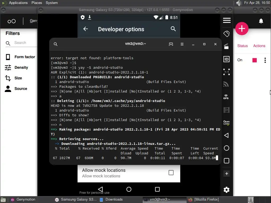
Task: Open the GPS widget
Action: pos(226,97)
